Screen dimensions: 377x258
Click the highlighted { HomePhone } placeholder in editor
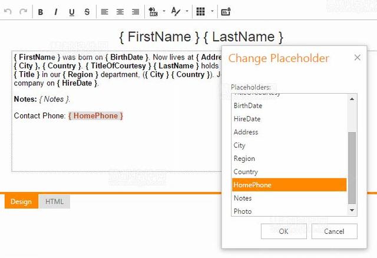coord(95,115)
